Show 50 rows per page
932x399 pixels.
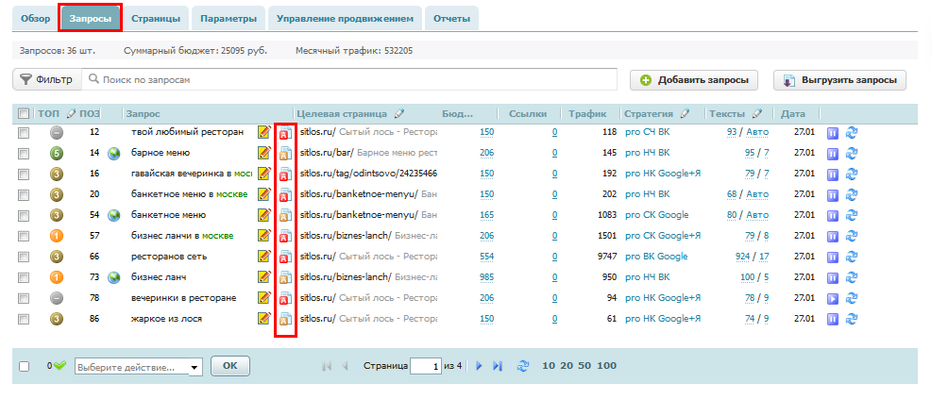(585, 366)
